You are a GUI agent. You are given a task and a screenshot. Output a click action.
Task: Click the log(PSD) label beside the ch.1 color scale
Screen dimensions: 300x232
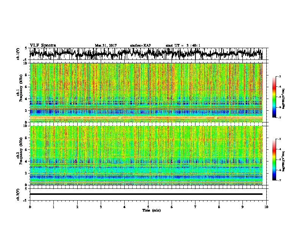pos(284,99)
